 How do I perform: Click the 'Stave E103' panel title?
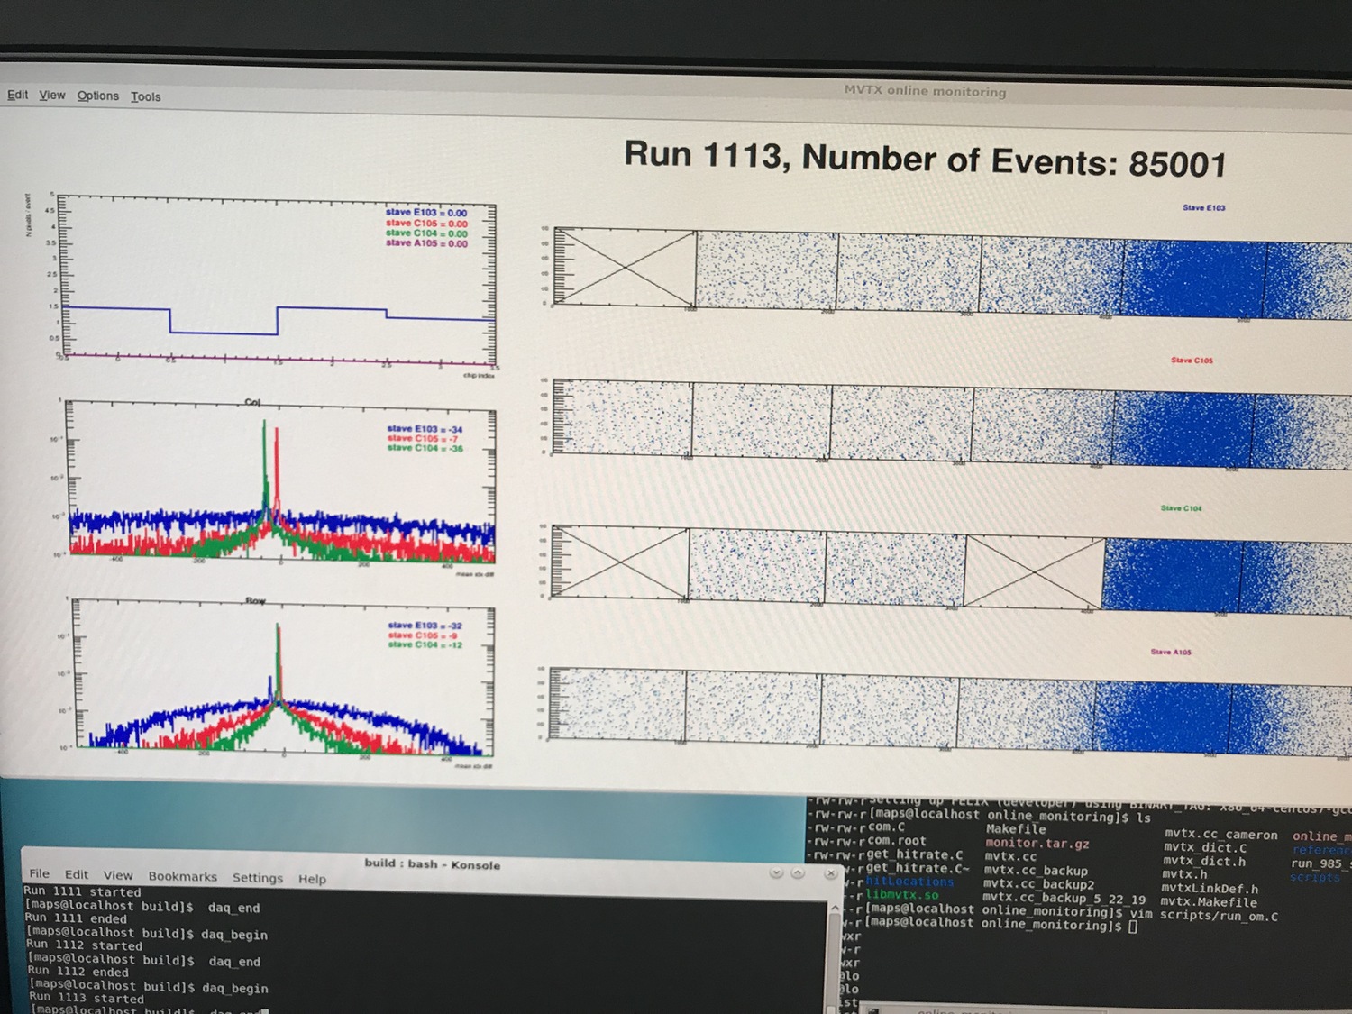tap(1203, 207)
